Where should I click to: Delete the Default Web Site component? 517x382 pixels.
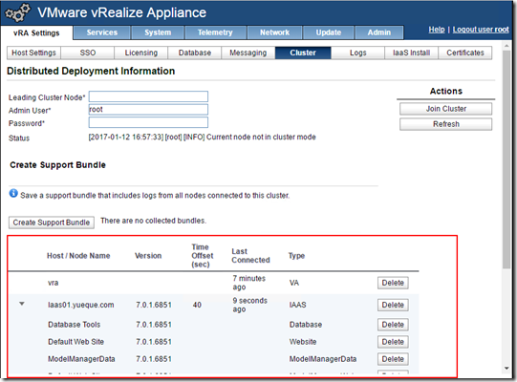click(x=393, y=342)
